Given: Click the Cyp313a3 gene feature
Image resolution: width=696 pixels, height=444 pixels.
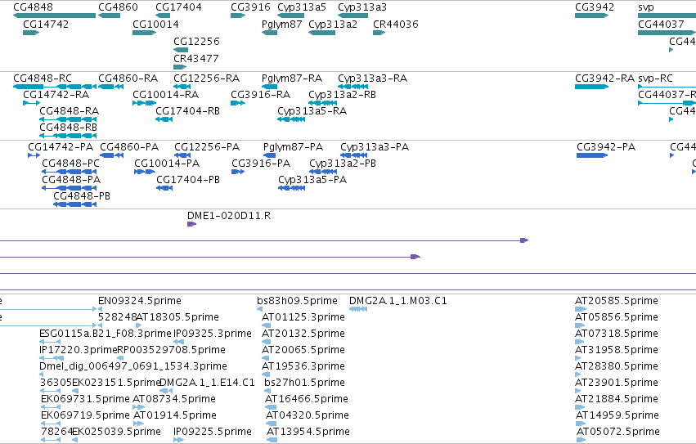Looking at the screenshot, I should click(x=352, y=16).
